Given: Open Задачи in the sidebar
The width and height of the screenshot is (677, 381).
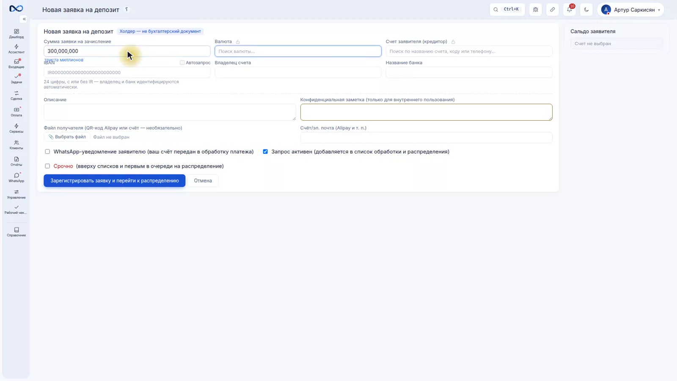Looking at the screenshot, I should point(17,79).
